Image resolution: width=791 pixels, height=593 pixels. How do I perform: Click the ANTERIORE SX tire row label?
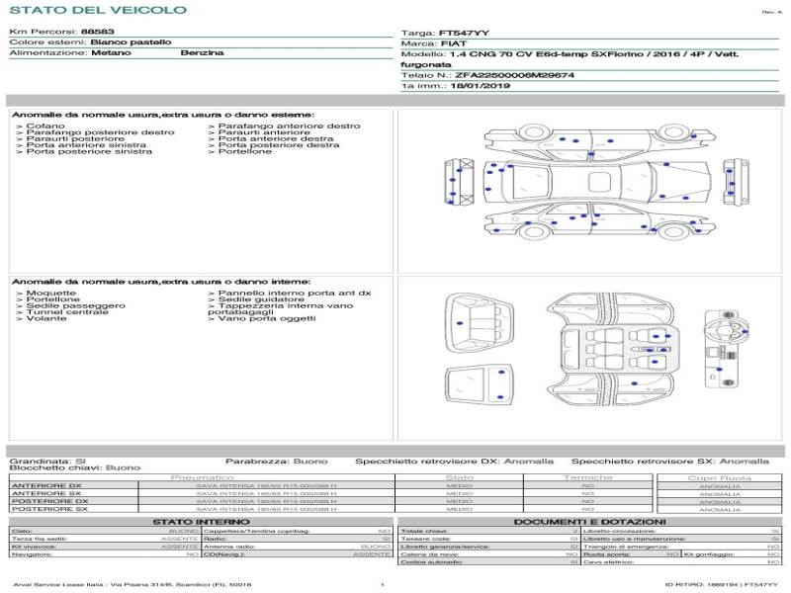(x=46, y=493)
